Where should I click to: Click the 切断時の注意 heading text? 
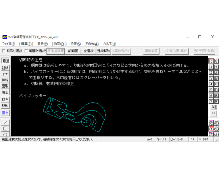pyautogui.click(x=31, y=60)
